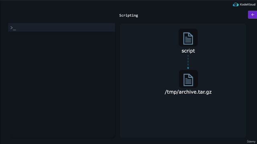
Task: Click the purple back arrow button
Action: [x=253, y=15]
